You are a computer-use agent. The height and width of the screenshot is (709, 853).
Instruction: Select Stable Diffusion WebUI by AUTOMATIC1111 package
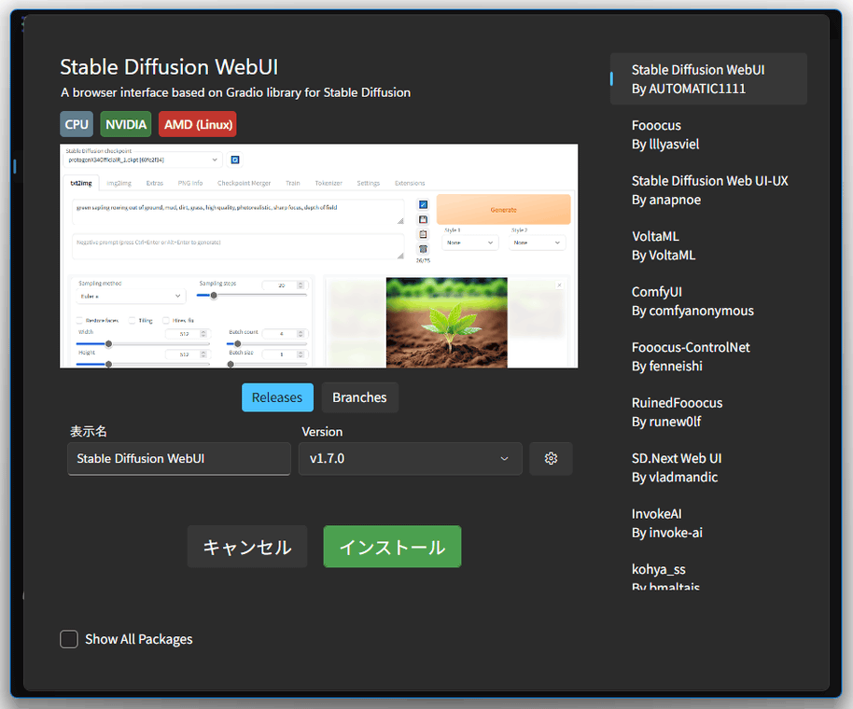coord(708,79)
